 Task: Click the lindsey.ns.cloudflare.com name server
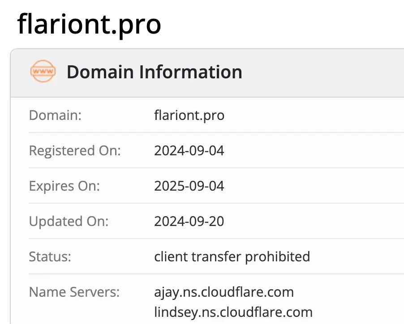tap(233, 312)
